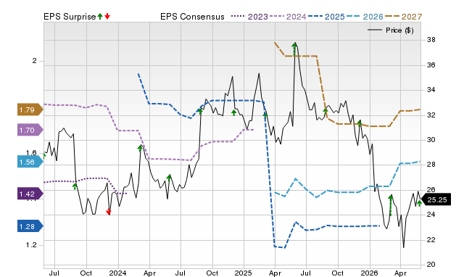Viewport: 464px width, 277px height.
Task: Click the EPS Surprise legend label
Action: pos(70,17)
